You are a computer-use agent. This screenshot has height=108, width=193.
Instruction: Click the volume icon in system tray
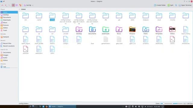tap(136, 106)
